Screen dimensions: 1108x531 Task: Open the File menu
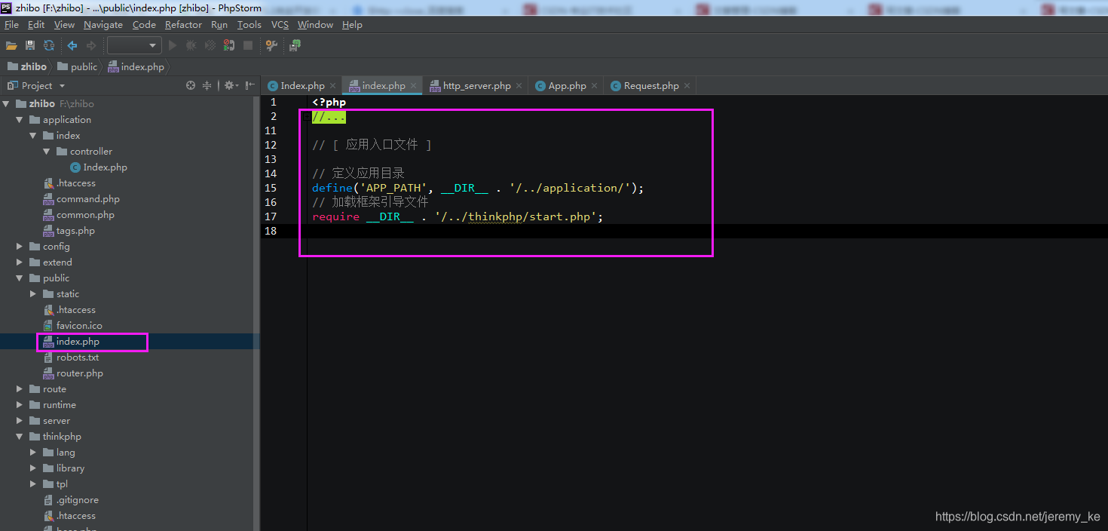pyautogui.click(x=11, y=25)
